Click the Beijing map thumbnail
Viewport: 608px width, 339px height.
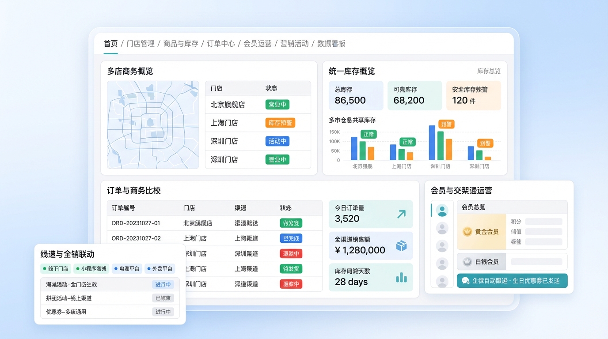(153, 124)
